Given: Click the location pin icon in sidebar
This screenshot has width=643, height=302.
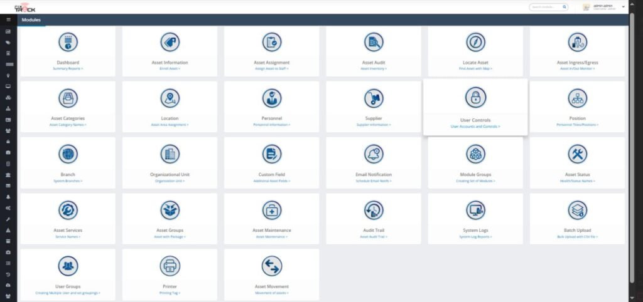Looking at the screenshot, I should point(8,75).
